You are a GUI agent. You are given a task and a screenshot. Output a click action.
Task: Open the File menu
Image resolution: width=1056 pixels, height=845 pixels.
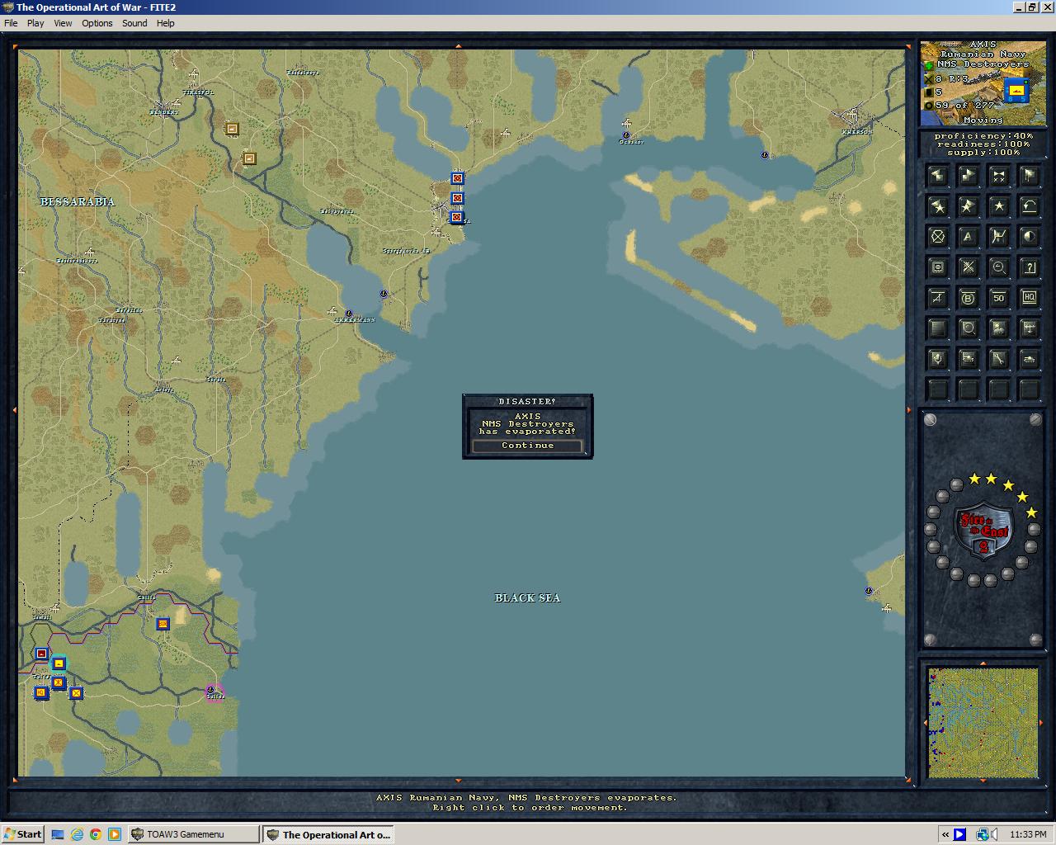pyautogui.click(x=11, y=23)
